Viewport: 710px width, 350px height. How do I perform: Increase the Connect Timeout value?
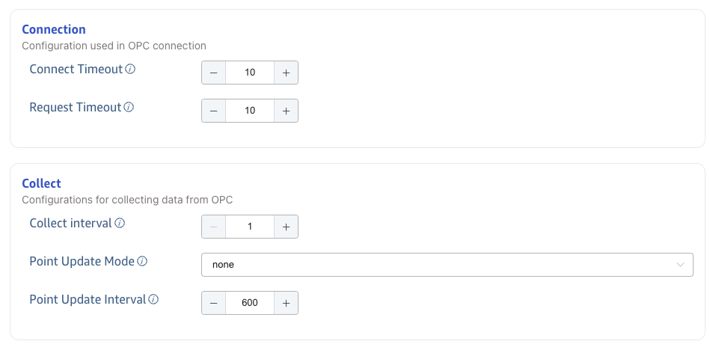[286, 73]
